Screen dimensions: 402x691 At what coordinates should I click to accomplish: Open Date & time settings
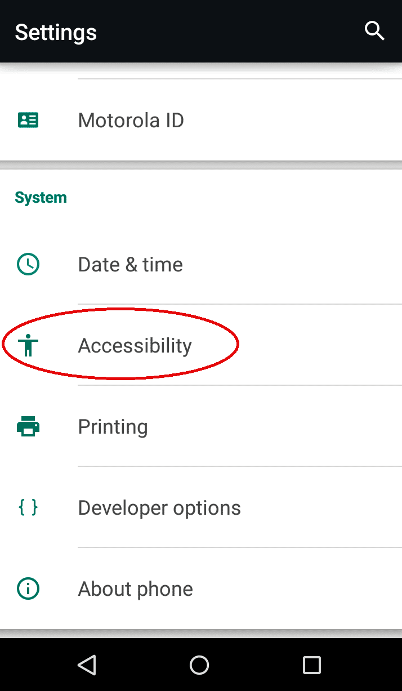click(131, 264)
